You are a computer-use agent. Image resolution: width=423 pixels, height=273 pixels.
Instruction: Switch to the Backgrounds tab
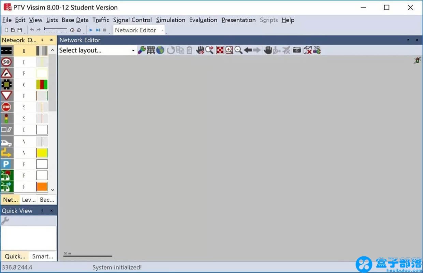click(47, 200)
